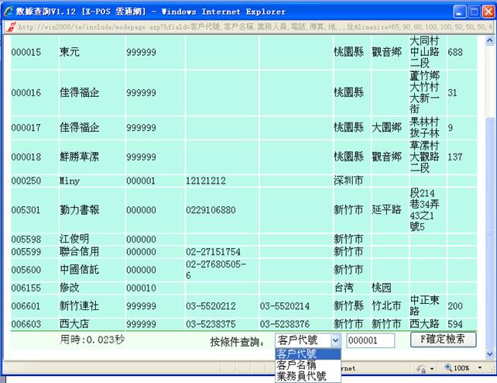The height and width of the screenshot is (383, 497).
Task: Click the vertical scrollbar's up arrow
Action: pos(488,40)
